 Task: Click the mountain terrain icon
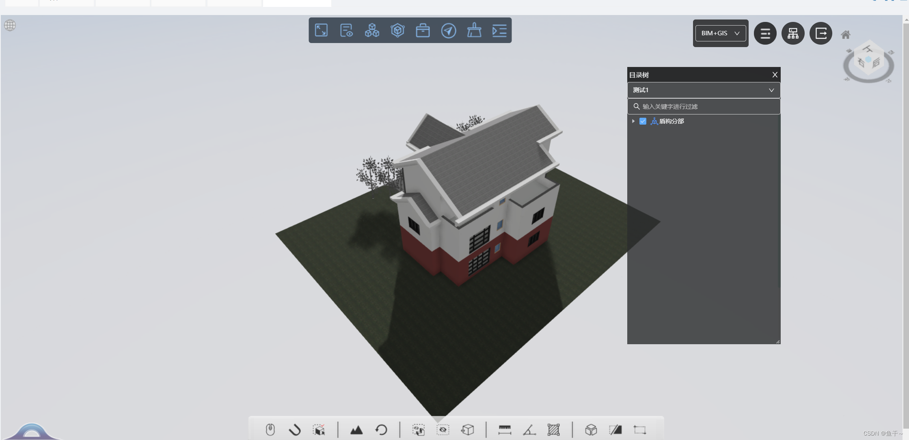[356, 429]
